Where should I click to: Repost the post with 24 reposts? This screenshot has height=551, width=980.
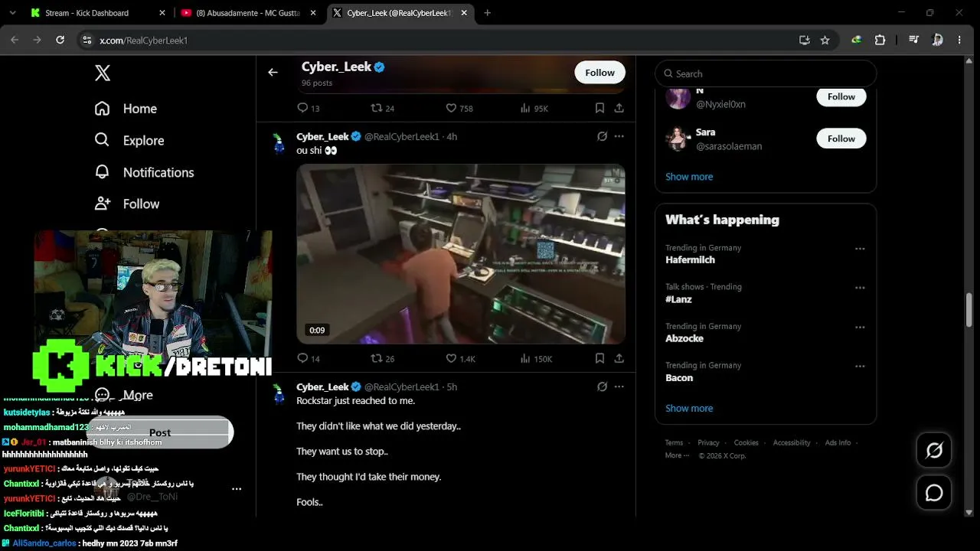tap(383, 108)
